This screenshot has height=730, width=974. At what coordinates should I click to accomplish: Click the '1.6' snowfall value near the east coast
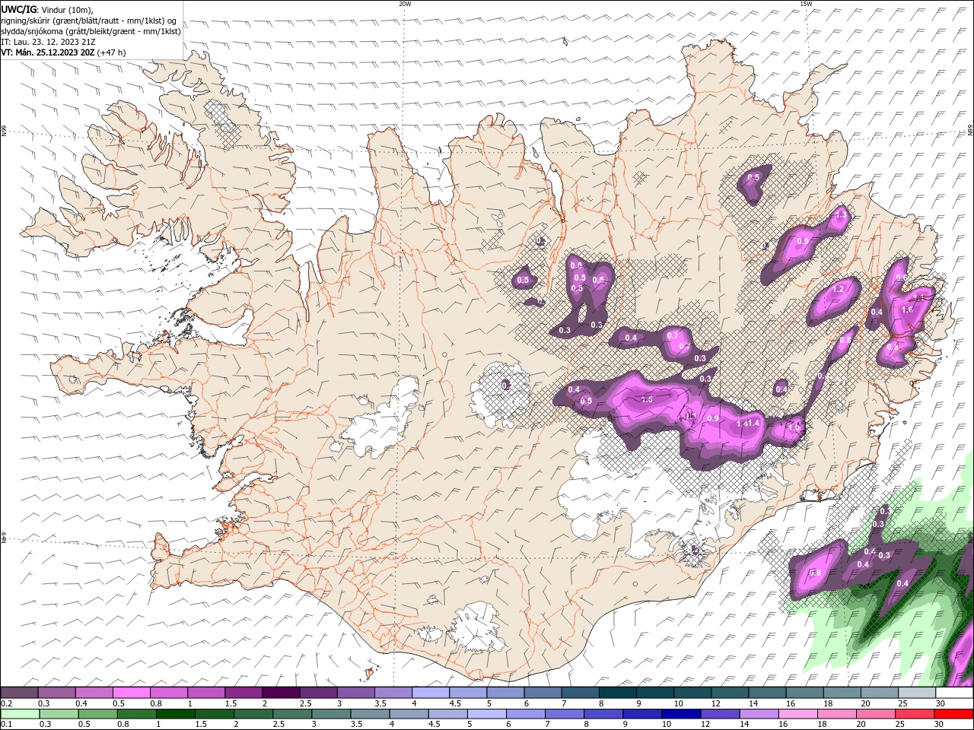(906, 310)
